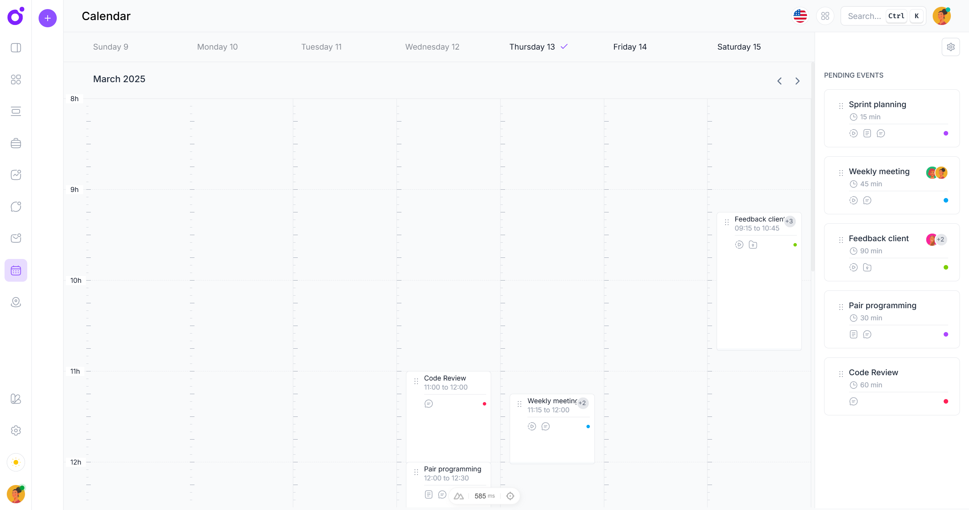
Task: Open the location pin icon in sidebar
Action: (16, 302)
